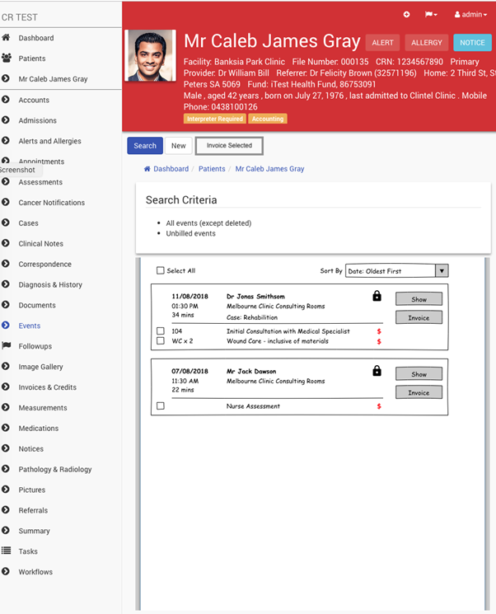
Task: Click the ALLERGY button in patient header
Action: pyautogui.click(x=427, y=43)
